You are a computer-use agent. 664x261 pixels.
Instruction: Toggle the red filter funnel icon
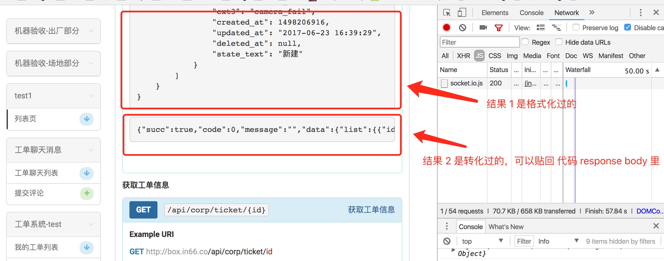point(499,27)
